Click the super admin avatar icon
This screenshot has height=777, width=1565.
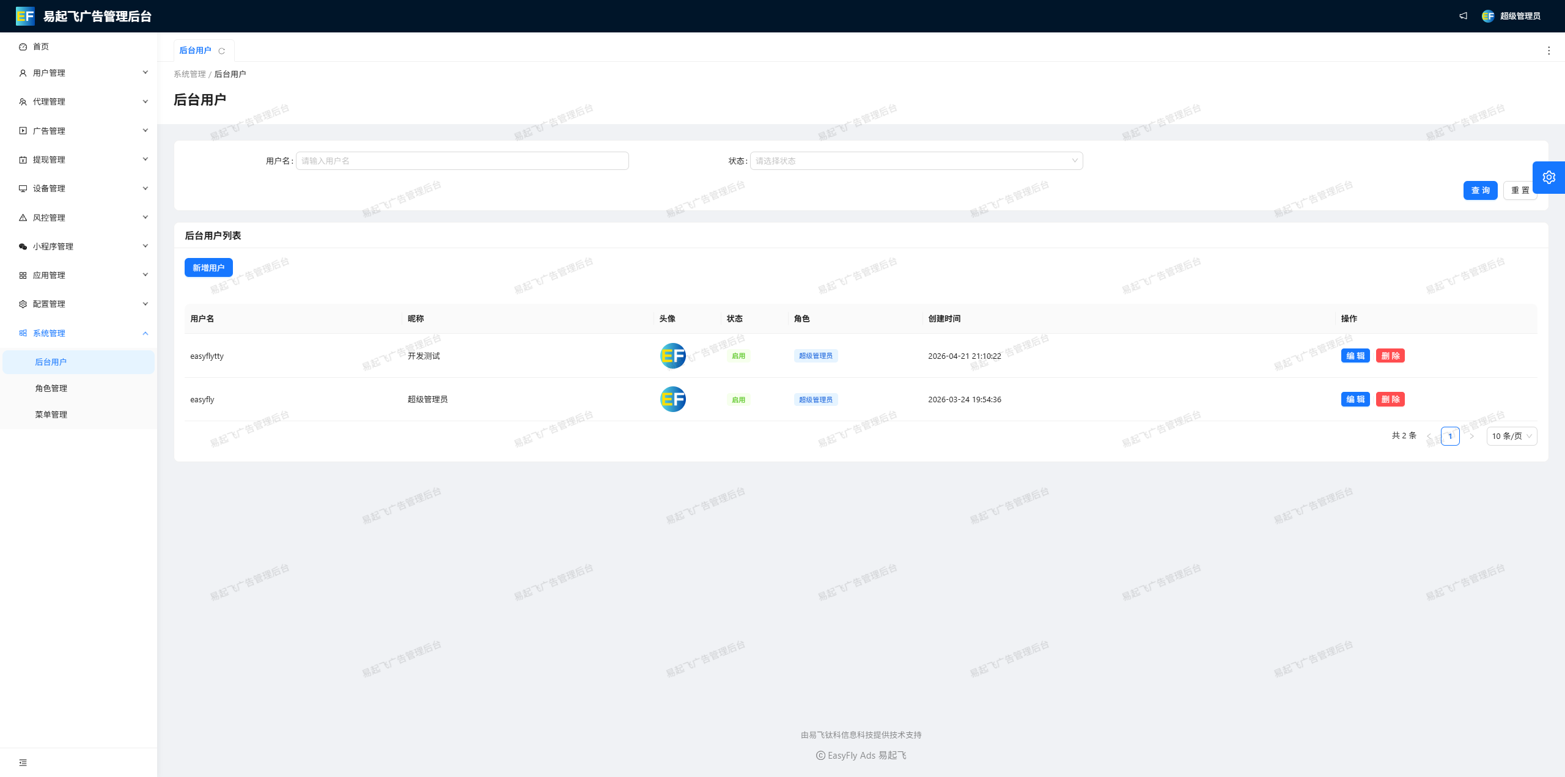(1488, 16)
